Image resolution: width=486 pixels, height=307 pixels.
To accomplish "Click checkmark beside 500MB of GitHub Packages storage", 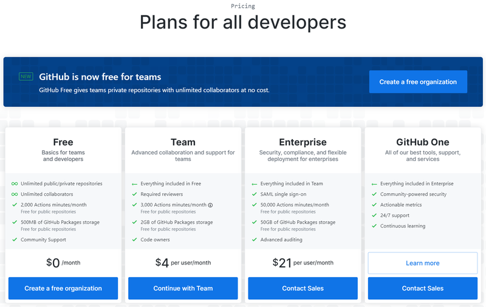I will coord(15,222).
